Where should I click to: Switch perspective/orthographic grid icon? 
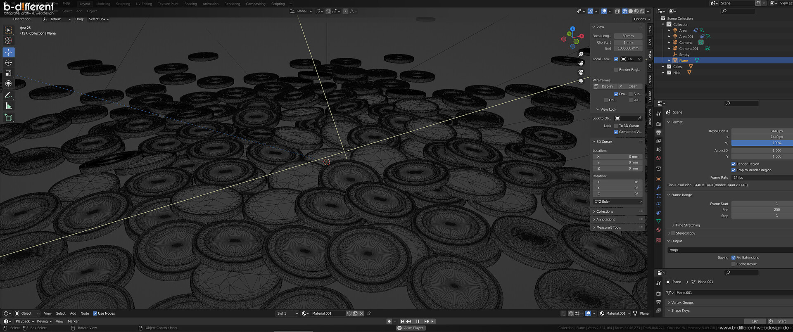(x=581, y=81)
